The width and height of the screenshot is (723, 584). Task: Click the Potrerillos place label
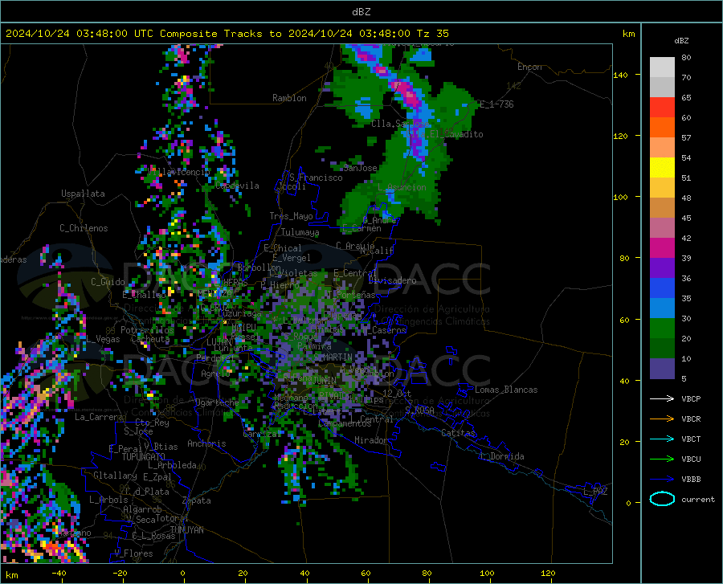point(147,330)
